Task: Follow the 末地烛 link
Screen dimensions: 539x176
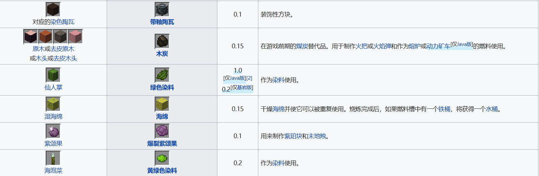Action: tap(317, 136)
